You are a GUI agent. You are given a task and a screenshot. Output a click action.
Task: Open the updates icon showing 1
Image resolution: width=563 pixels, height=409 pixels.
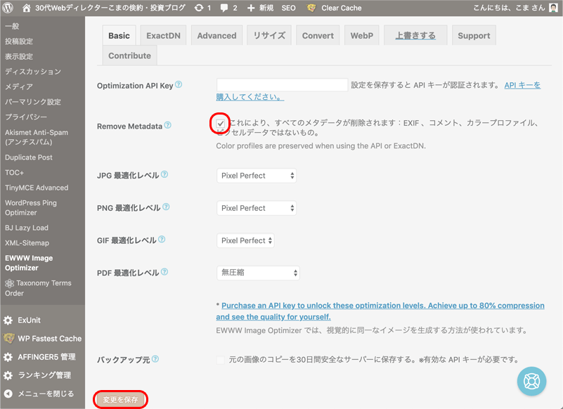tap(199, 8)
